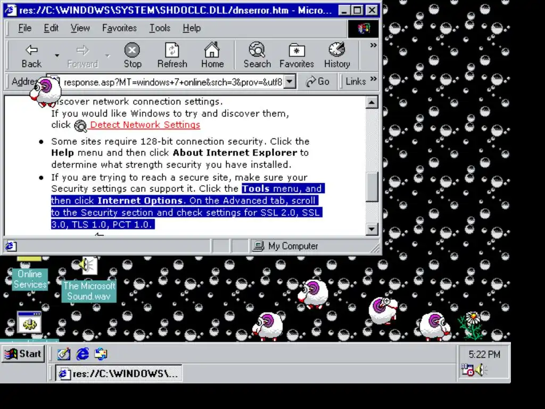Open the File menu
Screen dimensions: 545x409
click(24, 28)
